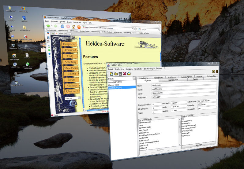Expand the Datum sort dropdown in Helden

(134, 78)
